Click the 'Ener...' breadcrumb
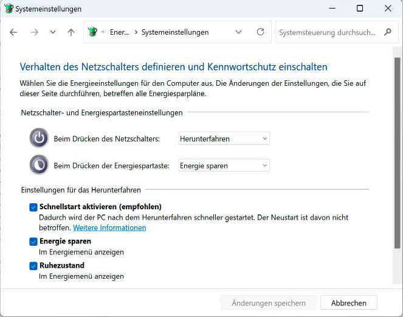Viewport: 403px width, 317px height. click(x=119, y=32)
